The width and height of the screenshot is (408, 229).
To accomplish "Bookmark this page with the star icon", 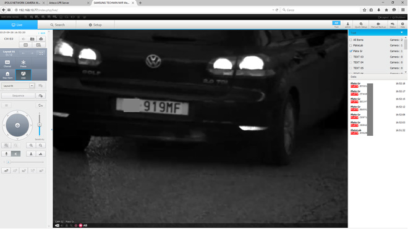I will tap(364, 10).
